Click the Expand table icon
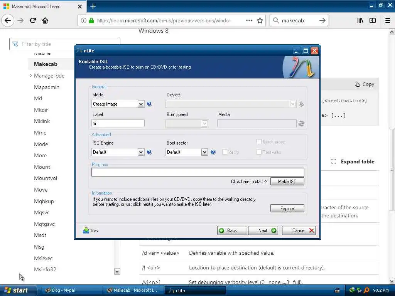This screenshot has height=296, width=395. click(334, 161)
